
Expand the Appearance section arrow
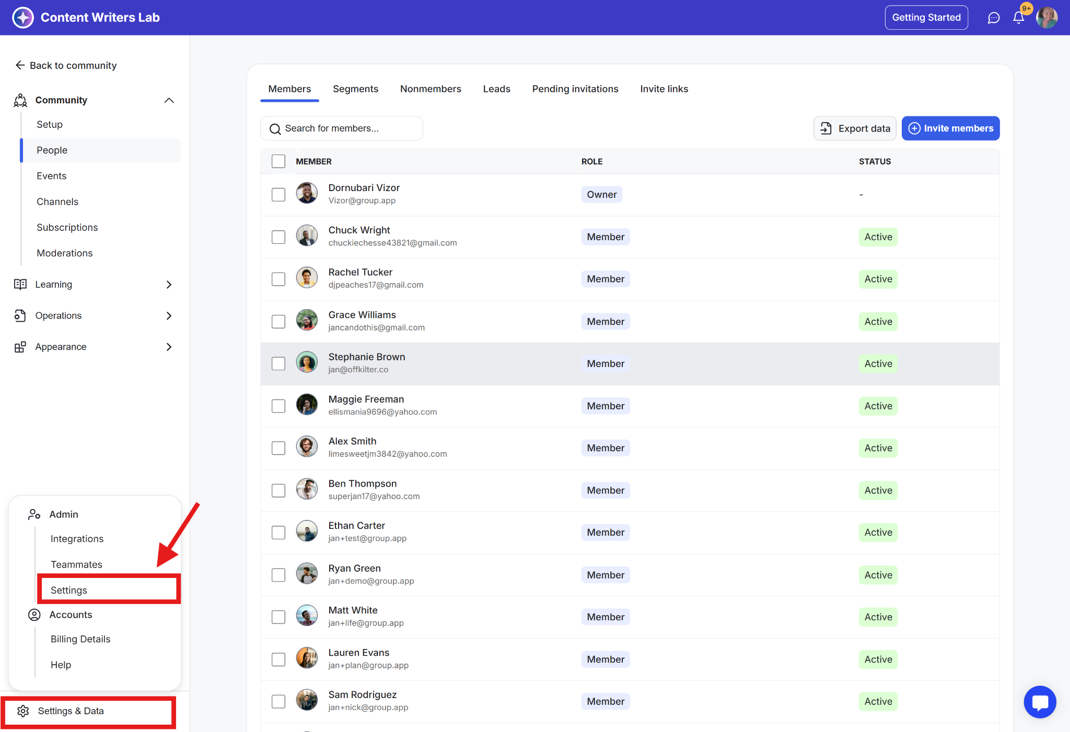click(169, 347)
